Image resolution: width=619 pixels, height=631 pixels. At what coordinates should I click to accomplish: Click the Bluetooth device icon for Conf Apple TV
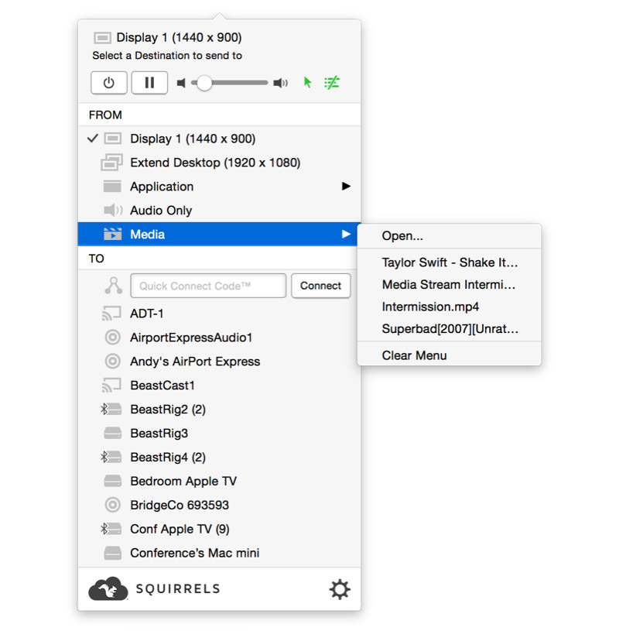[111, 529]
